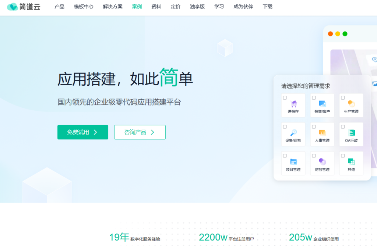Open the 资料 menu

pyautogui.click(x=156, y=7)
